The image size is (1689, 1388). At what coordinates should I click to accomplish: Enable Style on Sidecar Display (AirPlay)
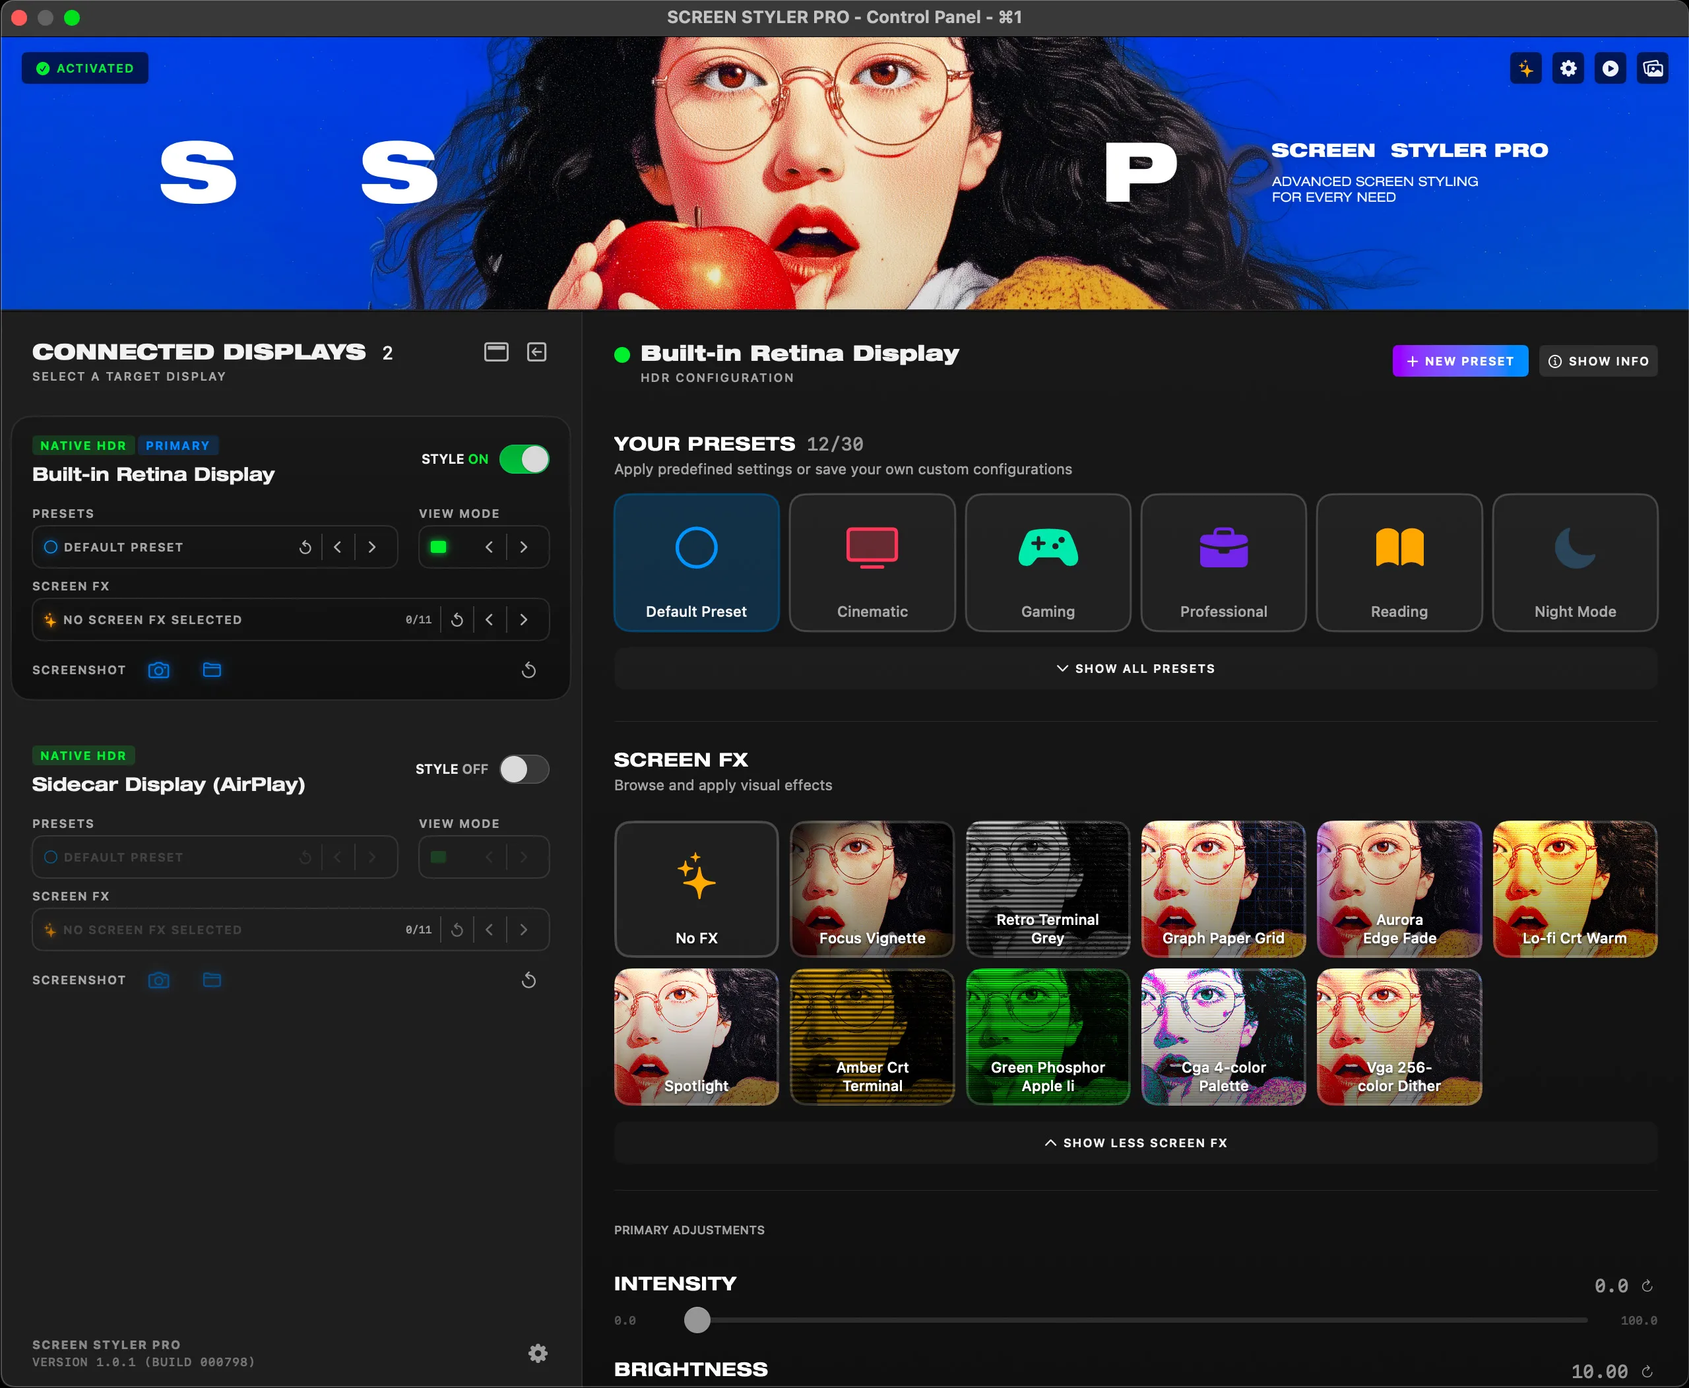(524, 769)
